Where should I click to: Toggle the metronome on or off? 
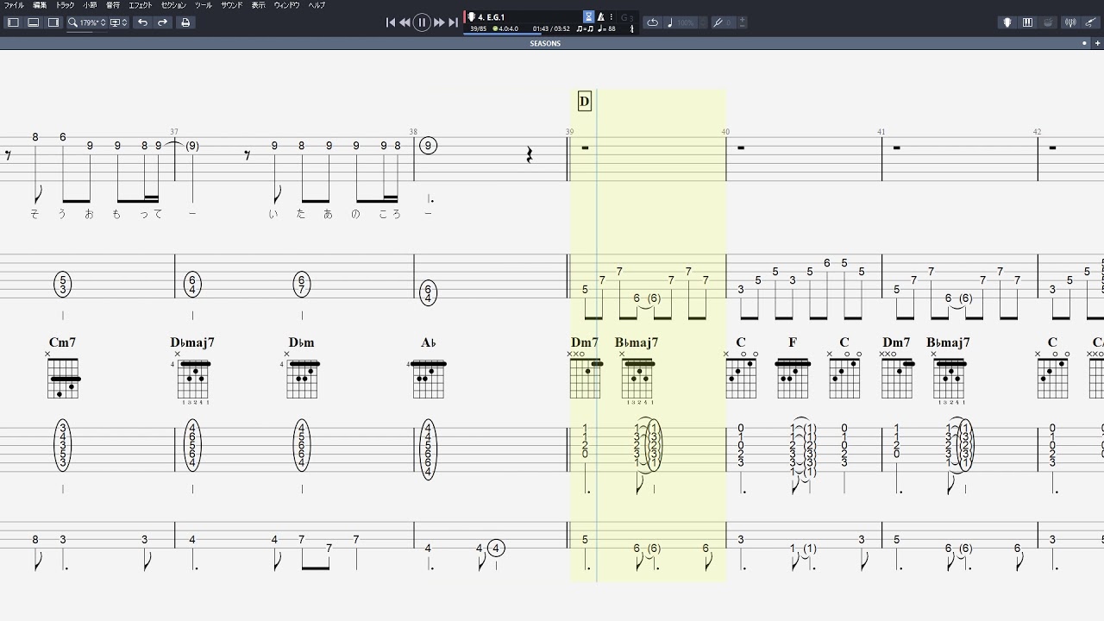(x=600, y=16)
